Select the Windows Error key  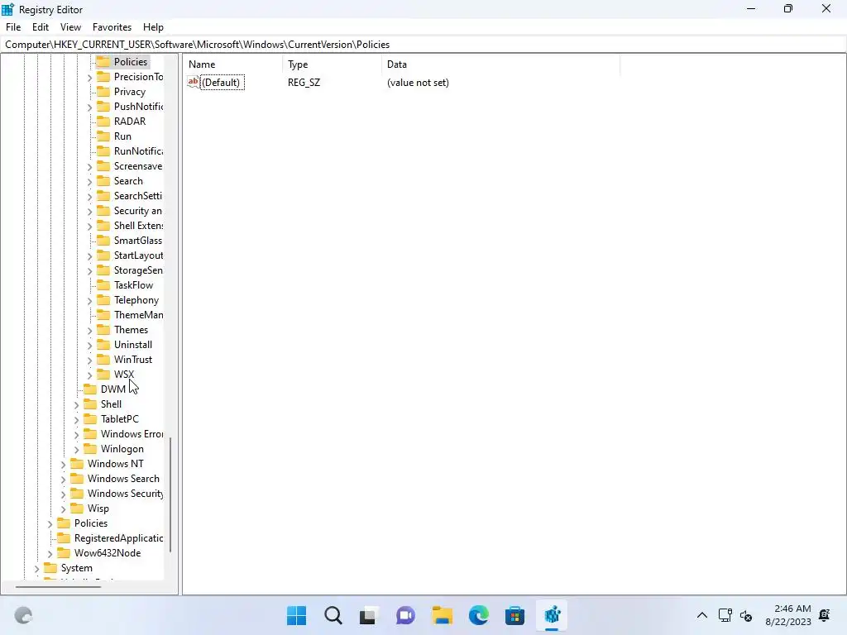(132, 434)
